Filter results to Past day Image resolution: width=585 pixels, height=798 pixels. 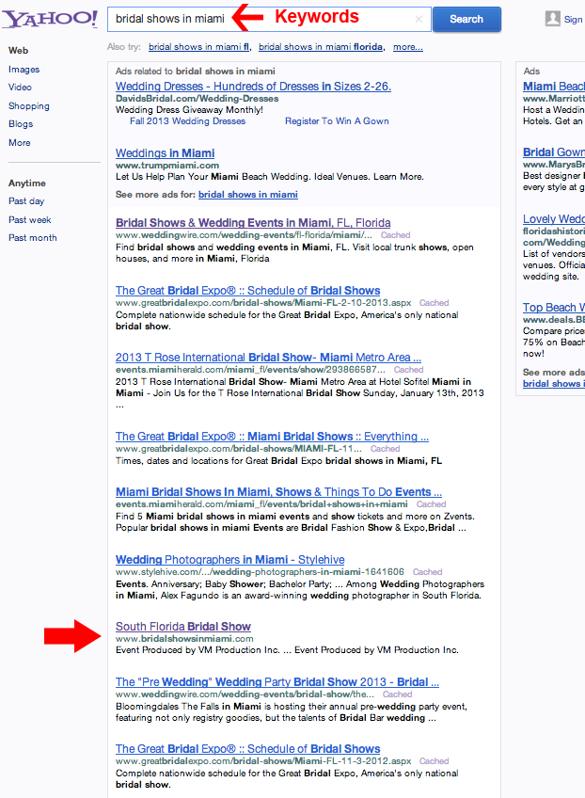[x=26, y=201]
